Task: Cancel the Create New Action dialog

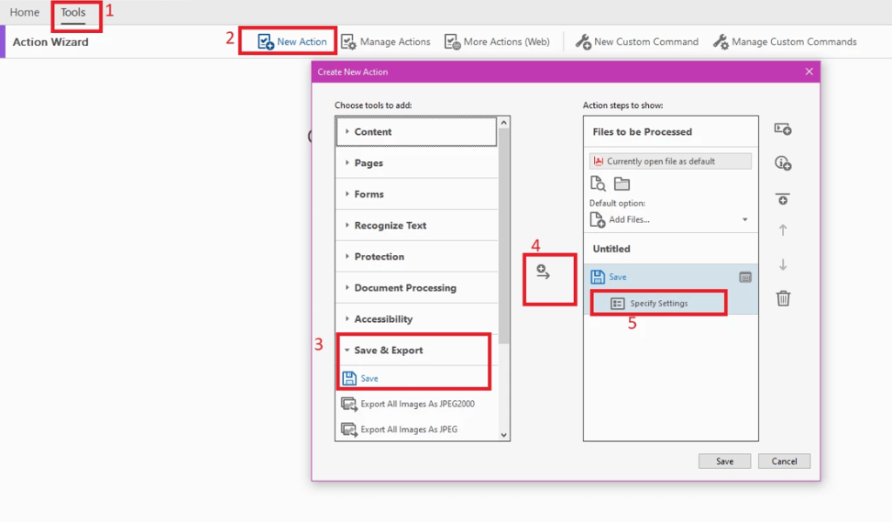Action: pyautogui.click(x=783, y=461)
